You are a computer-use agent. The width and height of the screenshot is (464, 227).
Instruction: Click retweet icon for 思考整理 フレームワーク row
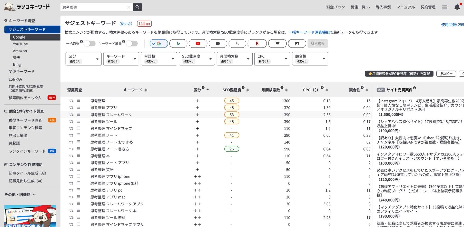click(x=71, y=115)
